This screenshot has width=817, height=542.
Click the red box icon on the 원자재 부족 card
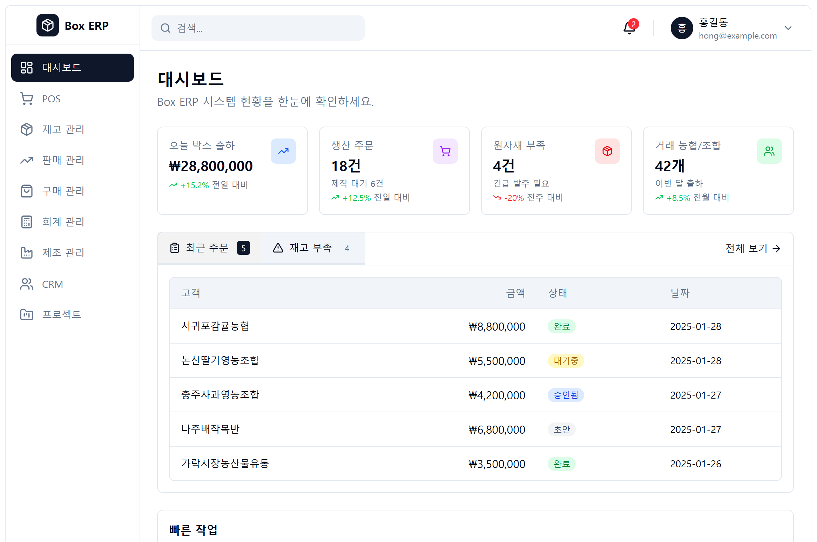[x=607, y=151]
